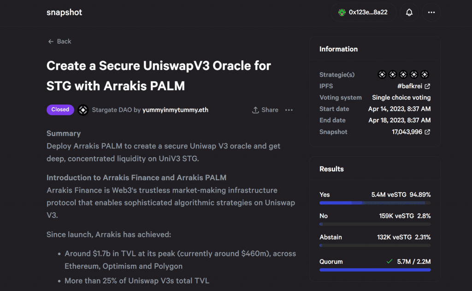The image size is (472, 291).
Task: Click the 'Strategie(s)' label
Action: coord(337,75)
